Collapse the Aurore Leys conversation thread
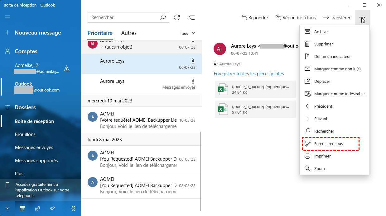This screenshot has height=216, width=386. point(102,47)
